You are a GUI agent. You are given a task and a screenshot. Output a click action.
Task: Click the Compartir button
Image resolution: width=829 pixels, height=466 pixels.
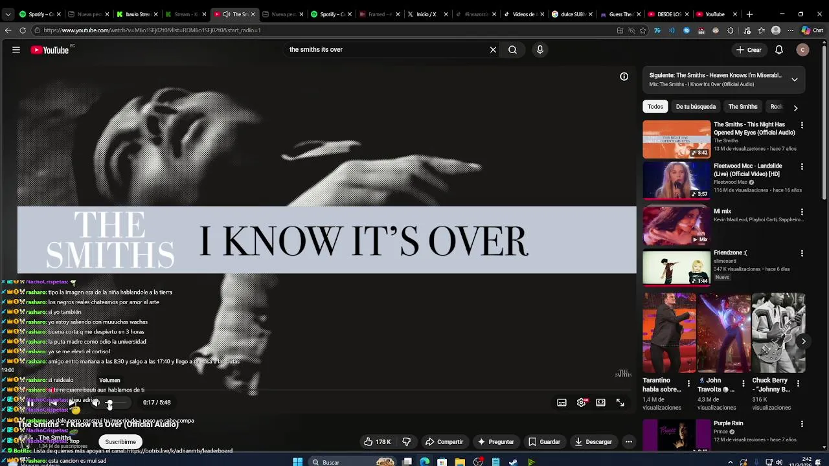pyautogui.click(x=444, y=442)
